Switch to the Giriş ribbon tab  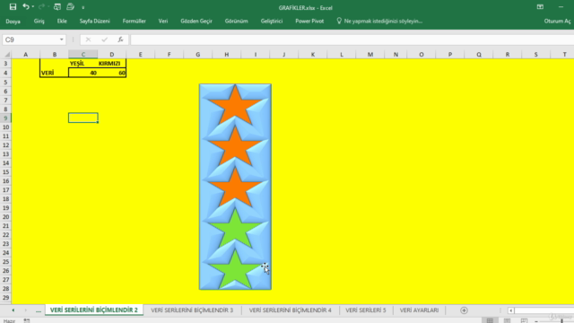click(x=39, y=22)
